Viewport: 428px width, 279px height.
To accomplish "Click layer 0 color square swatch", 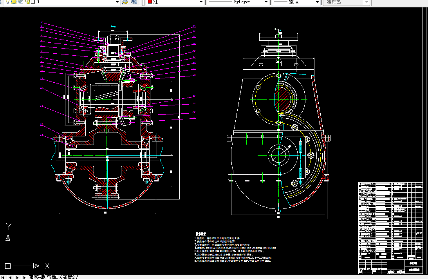I will point(33,2).
